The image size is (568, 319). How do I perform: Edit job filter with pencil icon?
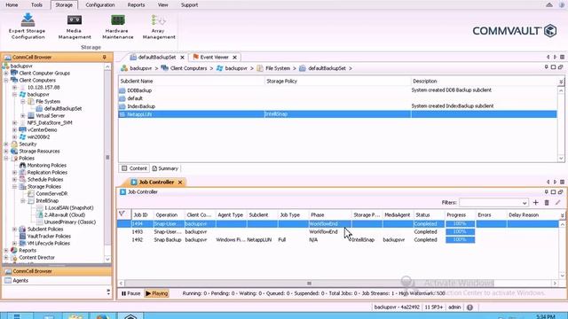tap(558, 203)
